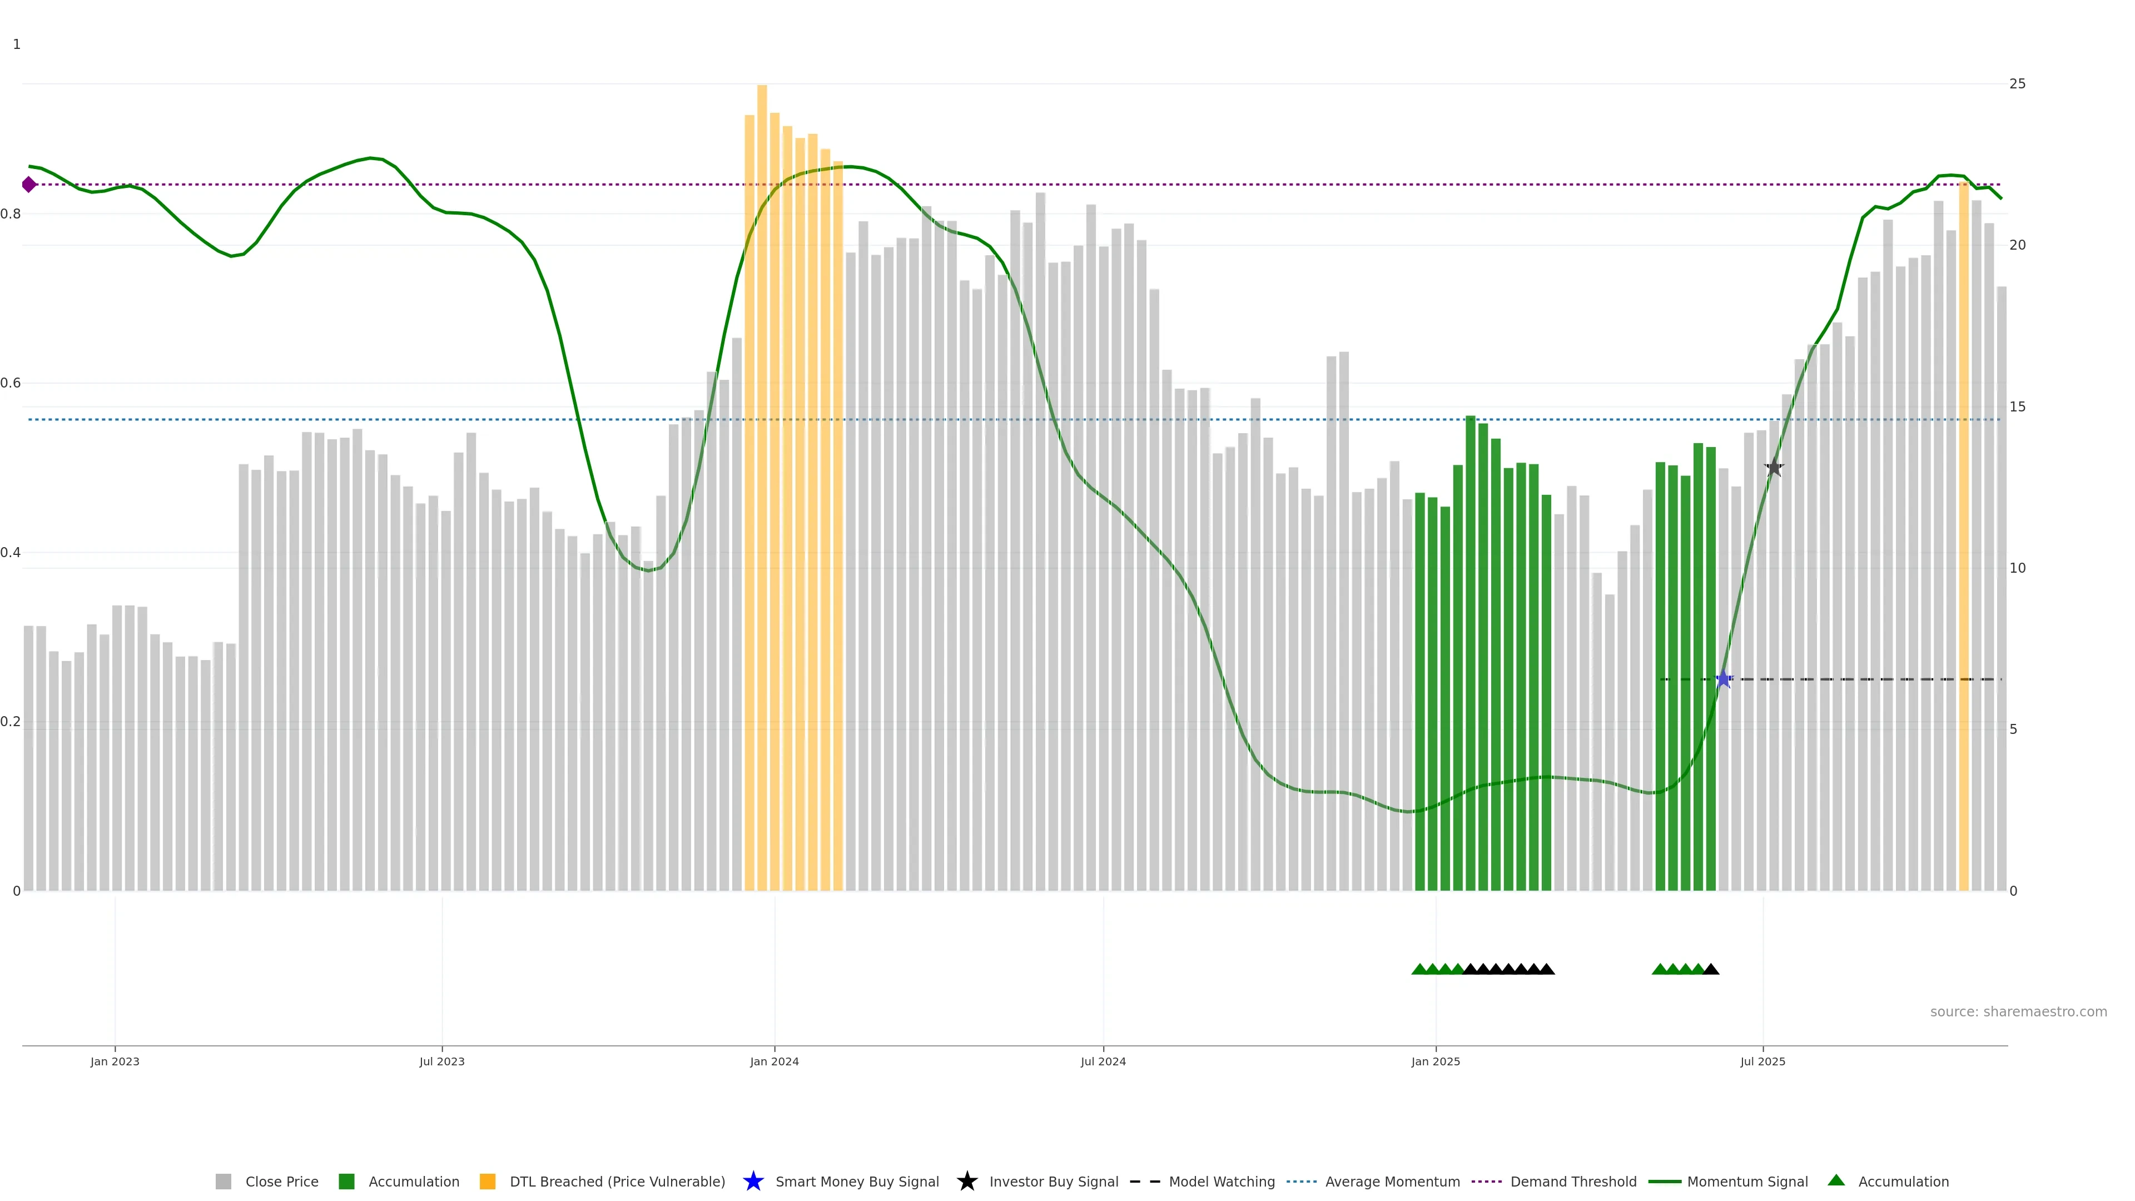2135x1201 pixels.
Task: Toggle the Momentum Signal legend entry
Action: (1746, 1181)
